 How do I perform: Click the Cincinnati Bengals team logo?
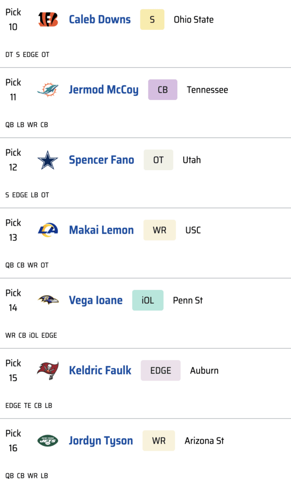(48, 20)
